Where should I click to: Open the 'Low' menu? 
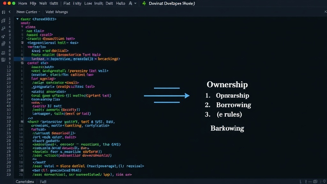pyautogui.click(x=88, y=3)
